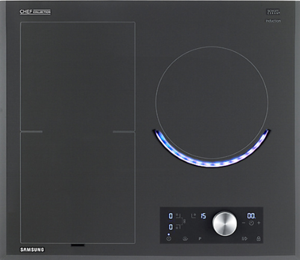Tap the flex zone link icon

pyautogui.click(x=184, y=221)
